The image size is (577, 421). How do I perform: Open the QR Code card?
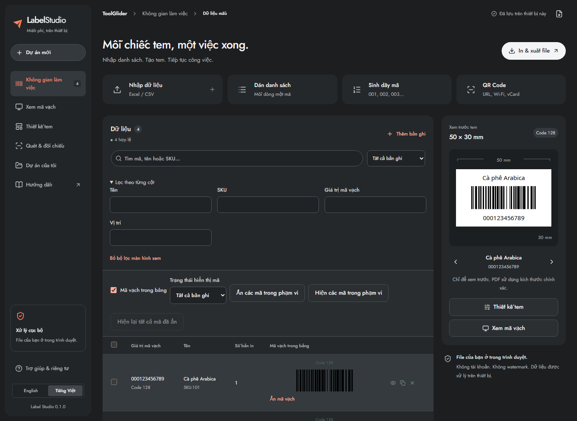click(x=511, y=89)
